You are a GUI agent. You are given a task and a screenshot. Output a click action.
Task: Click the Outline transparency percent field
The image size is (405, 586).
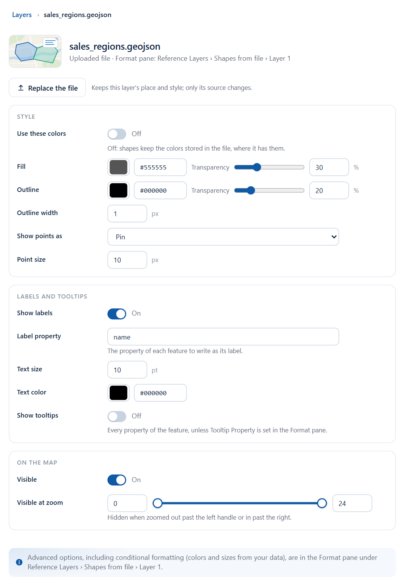click(329, 190)
